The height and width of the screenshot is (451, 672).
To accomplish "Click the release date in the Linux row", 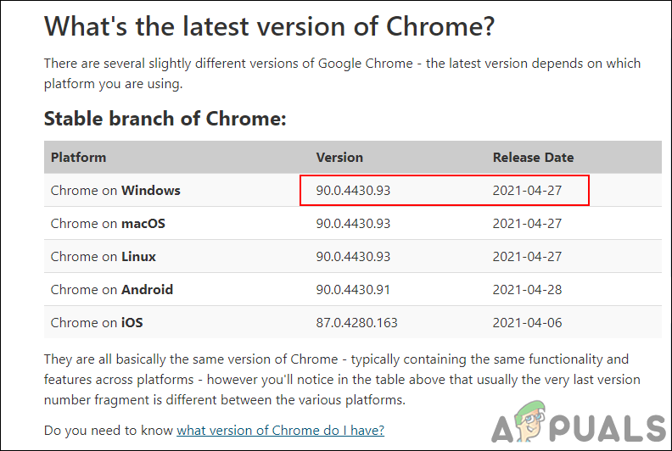I will (527, 256).
